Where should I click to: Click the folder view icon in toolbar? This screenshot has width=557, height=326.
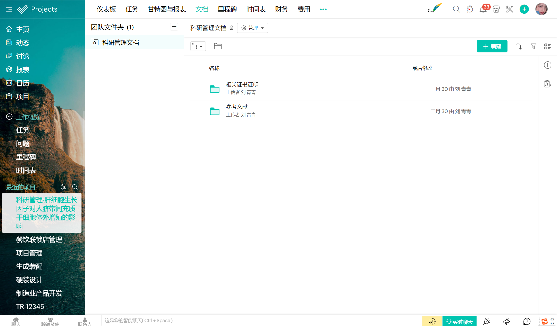[x=218, y=46]
